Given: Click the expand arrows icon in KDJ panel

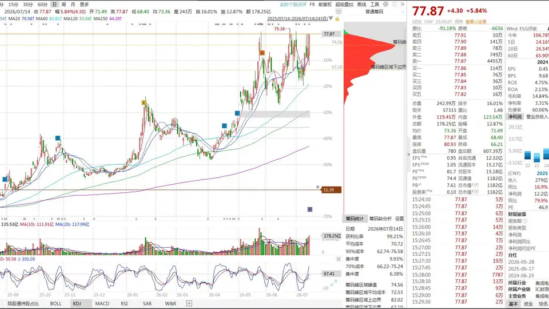Looking at the screenshot, I should [x=333, y=283].
